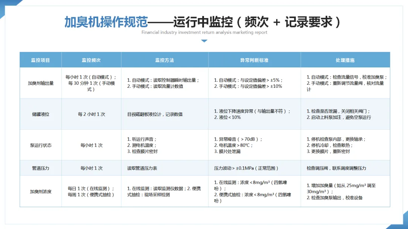
Task: Select the cell 泵运行状态
Action: pyautogui.click(x=40, y=145)
